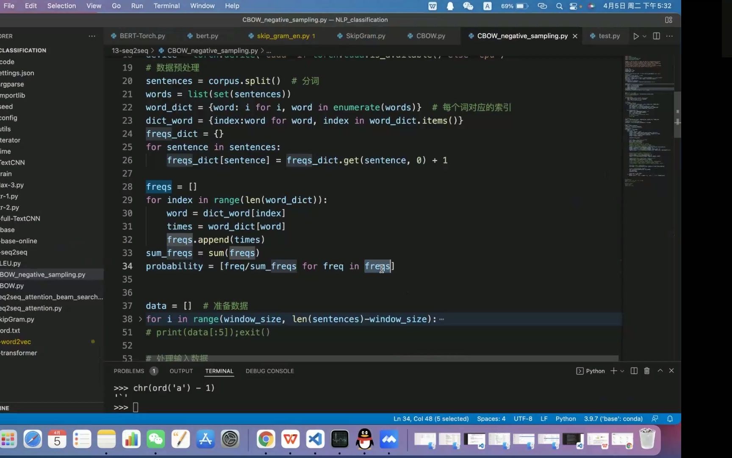732x458 pixels.
Task: Maximize the panel with chevron up
Action: 660,371
